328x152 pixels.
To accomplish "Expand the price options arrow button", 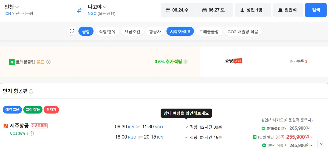I will point(321,144).
